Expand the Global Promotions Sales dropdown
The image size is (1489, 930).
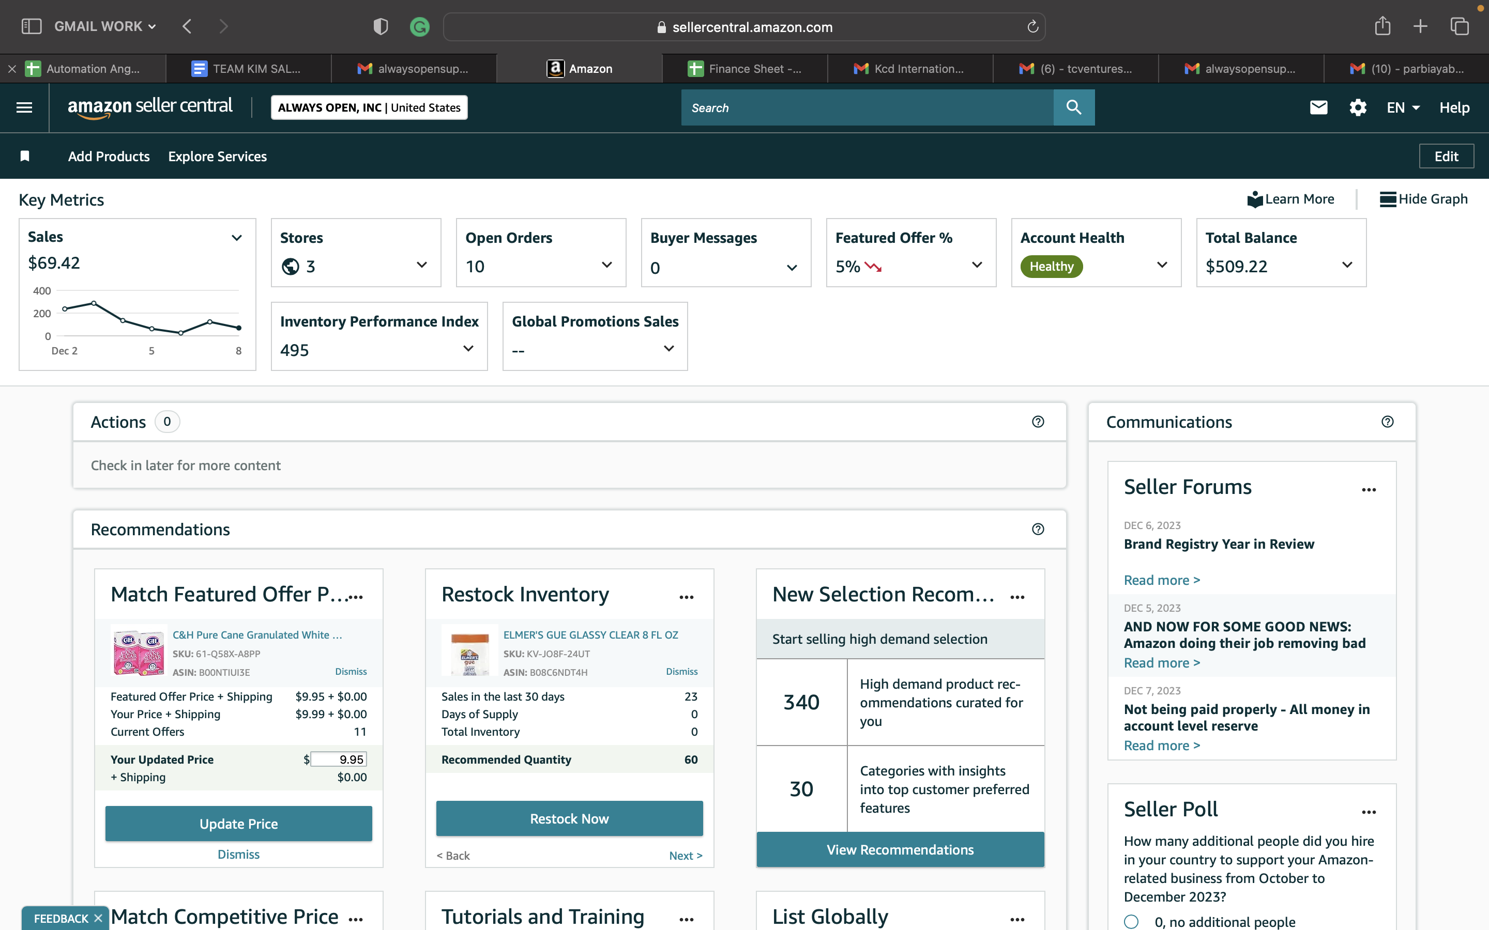669,349
